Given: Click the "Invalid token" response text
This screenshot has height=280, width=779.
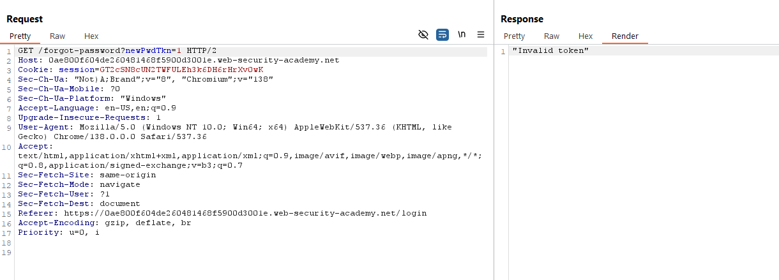Looking at the screenshot, I should point(550,50).
